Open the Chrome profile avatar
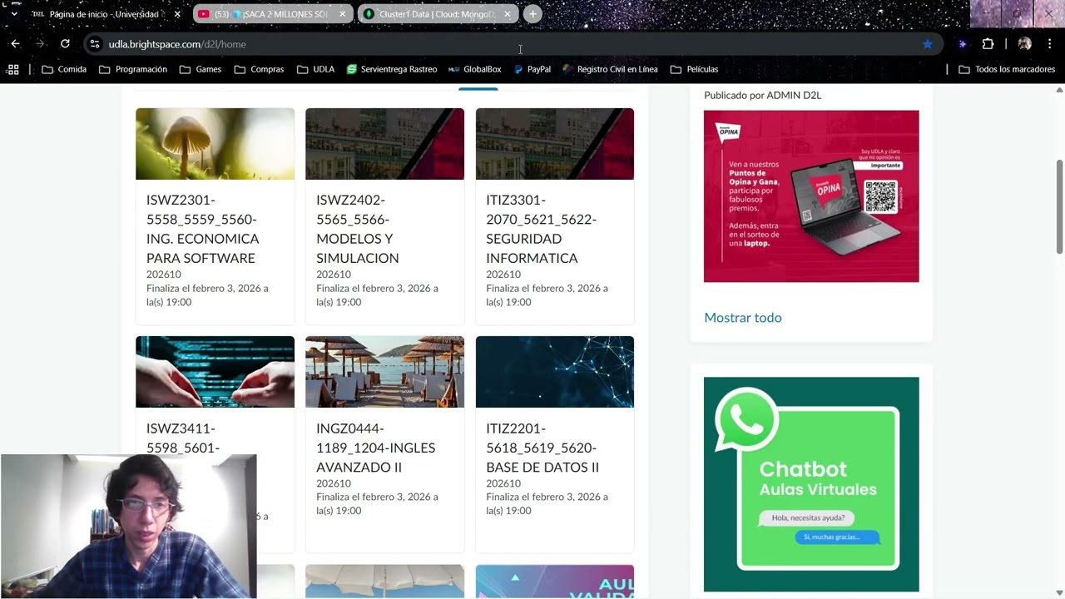The image size is (1065, 599). coord(1024,44)
